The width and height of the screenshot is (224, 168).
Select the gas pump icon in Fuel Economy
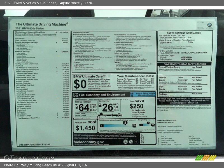[100, 106]
